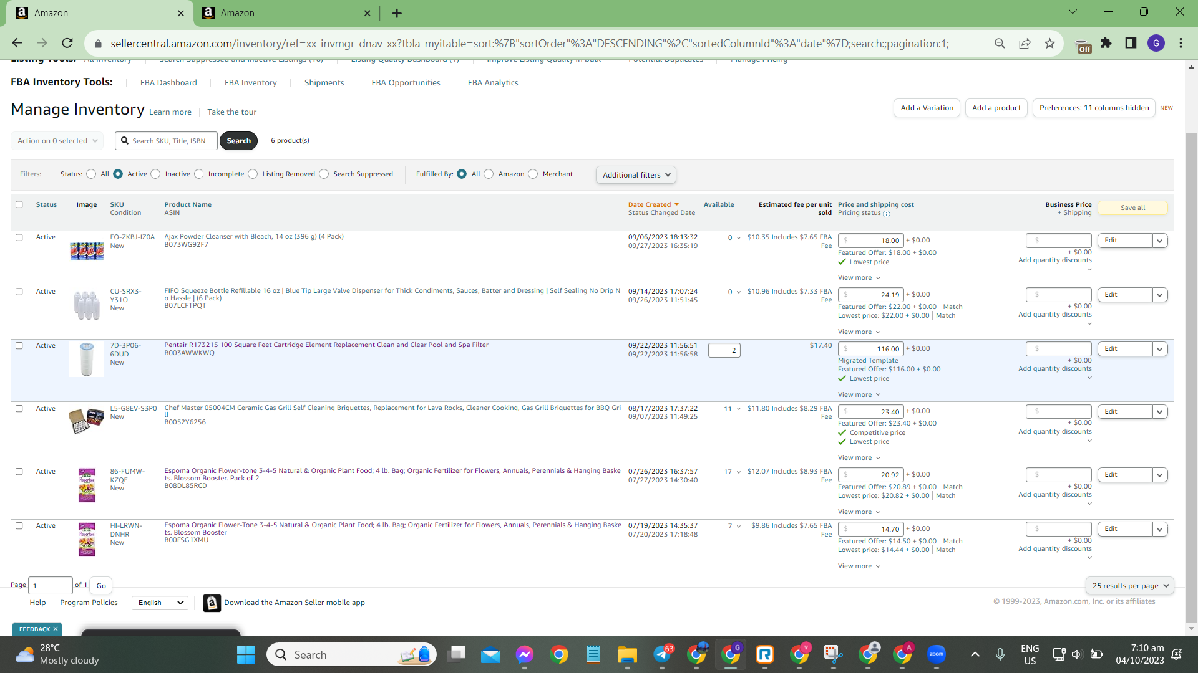This screenshot has width=1198, height=673.
Task: Open the Edit dropdown arrow for Ajax row
Action: click(1160, 241)
